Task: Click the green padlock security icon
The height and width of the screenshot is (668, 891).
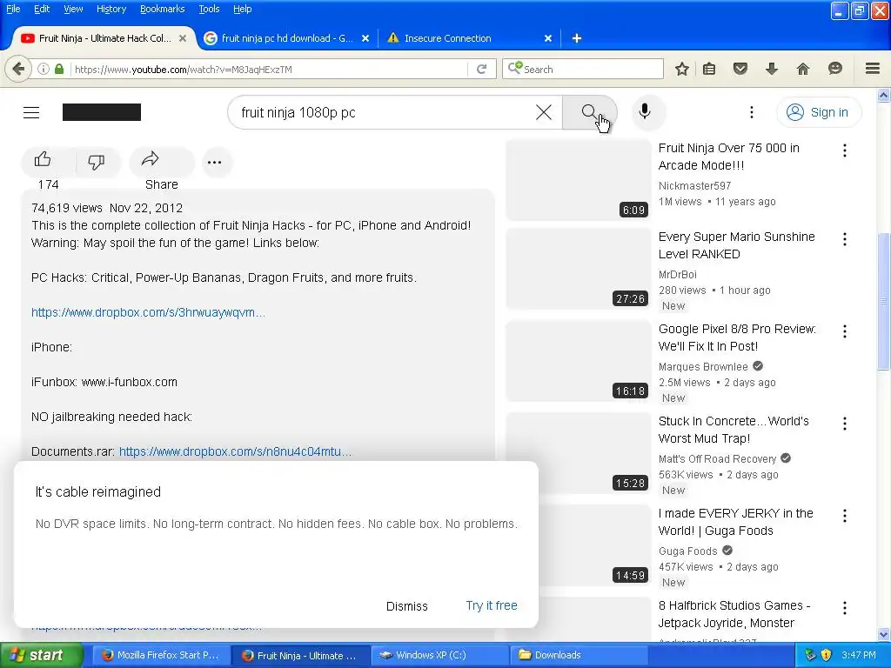Action: coord(59,69)
